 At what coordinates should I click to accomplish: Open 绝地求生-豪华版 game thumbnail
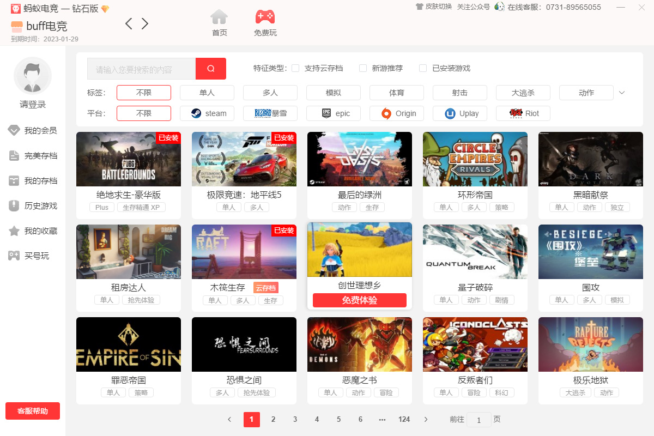(129, 159)
